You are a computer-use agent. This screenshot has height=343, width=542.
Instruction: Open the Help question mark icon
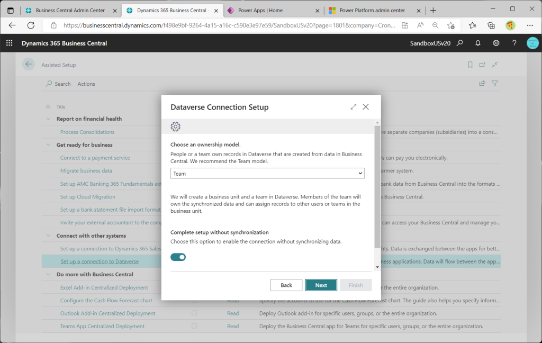[514, 43]
